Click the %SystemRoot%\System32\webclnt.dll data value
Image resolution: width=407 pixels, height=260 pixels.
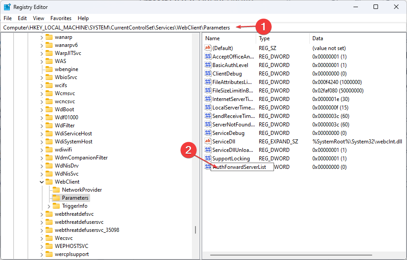pyautogui.click(x=357, y=142)
